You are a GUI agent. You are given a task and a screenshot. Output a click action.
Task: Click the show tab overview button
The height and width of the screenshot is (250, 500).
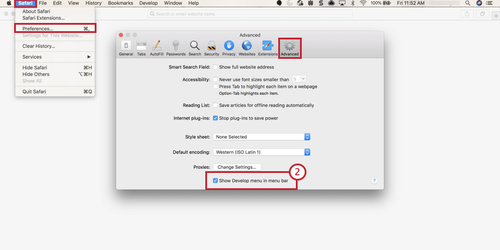tap(482, 14)
